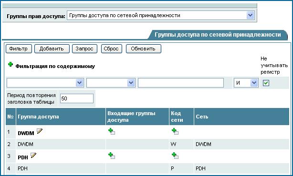Click the 'Добавить' button

52,49
